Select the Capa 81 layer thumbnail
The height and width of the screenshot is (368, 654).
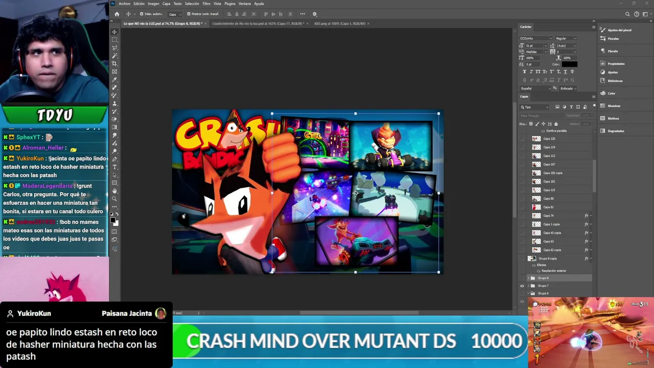(536, 207)
